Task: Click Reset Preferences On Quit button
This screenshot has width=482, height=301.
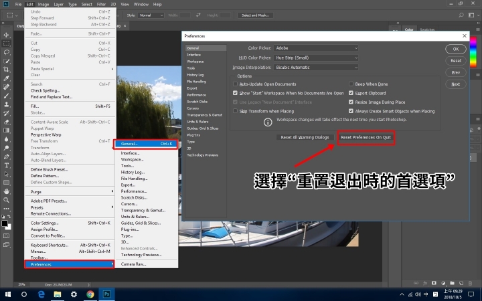Action: pyautogui.click(x=366, y=138)
